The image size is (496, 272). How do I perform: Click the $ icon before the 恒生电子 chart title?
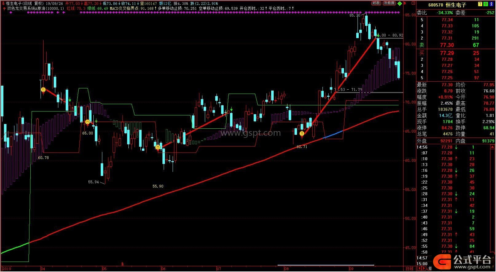3,3
